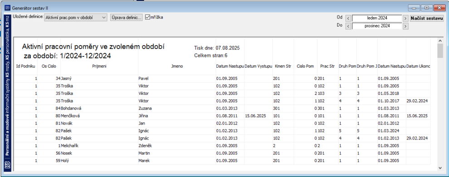Go to previous month for Do date

(348, 26)
